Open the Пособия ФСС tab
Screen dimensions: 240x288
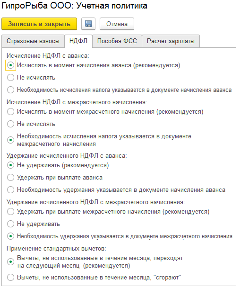tap(117, 41)
